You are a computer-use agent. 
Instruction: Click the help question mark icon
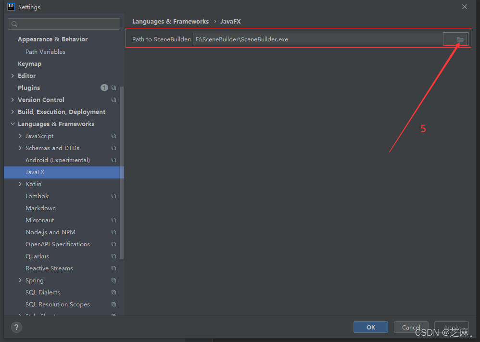(16, 327)
